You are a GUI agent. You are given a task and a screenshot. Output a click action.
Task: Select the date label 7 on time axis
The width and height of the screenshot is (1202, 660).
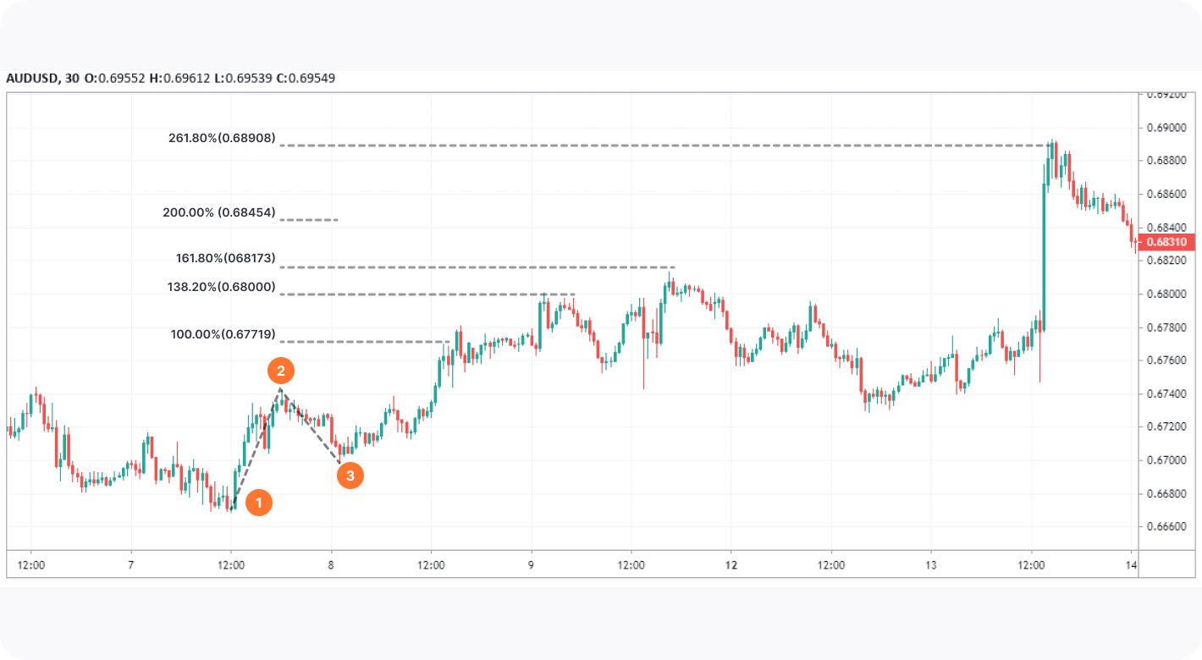(130, 564)
